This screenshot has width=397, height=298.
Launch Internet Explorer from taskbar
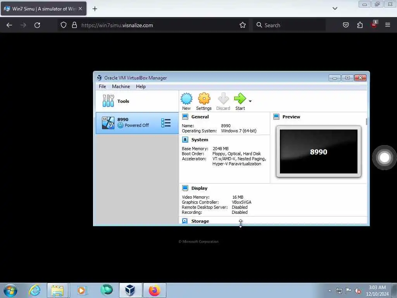[35, 290]
